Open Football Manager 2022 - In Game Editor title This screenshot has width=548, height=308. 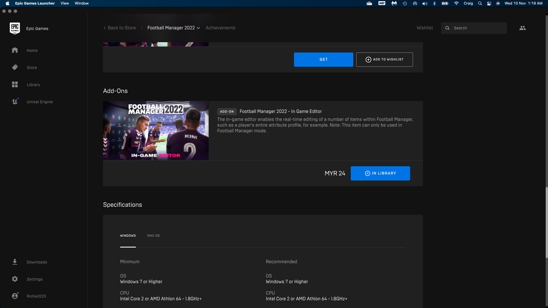click(x=281, y=111)
